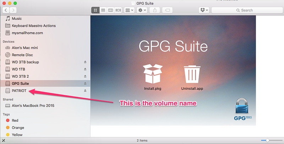Switch to Cover Flow view
The width and height of the screenshot is (284, 144).
[x=118, y=10]
